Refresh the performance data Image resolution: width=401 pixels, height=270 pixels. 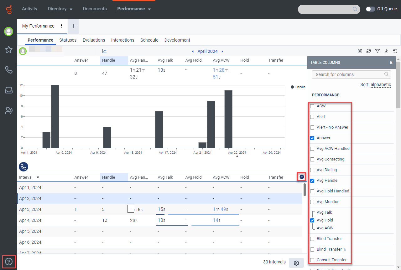point(369,51)
